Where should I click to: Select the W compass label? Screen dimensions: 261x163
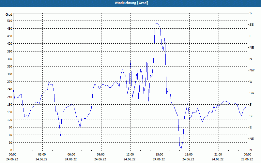tap(251, 82)
